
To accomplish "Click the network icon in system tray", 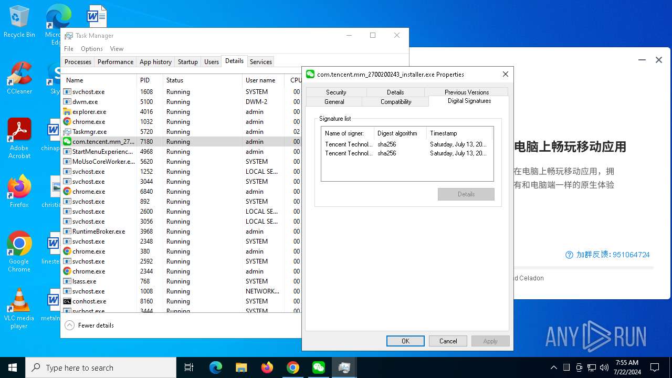I will (x=591, y=367).
